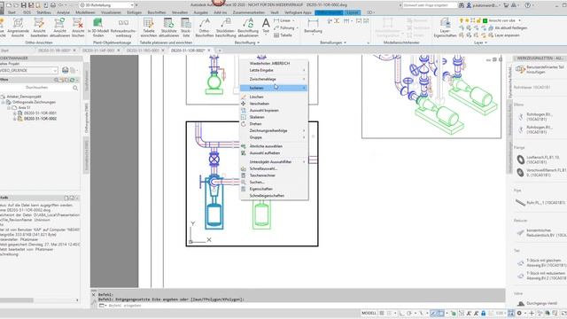Toggle layer lock icon in Layer panel
This screenshot has width=567, height=319.
pos(478,20)
